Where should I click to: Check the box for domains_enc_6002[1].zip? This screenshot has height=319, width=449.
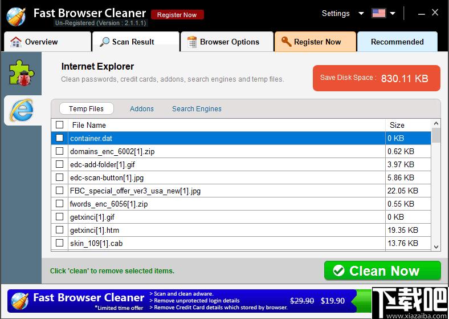60,151
